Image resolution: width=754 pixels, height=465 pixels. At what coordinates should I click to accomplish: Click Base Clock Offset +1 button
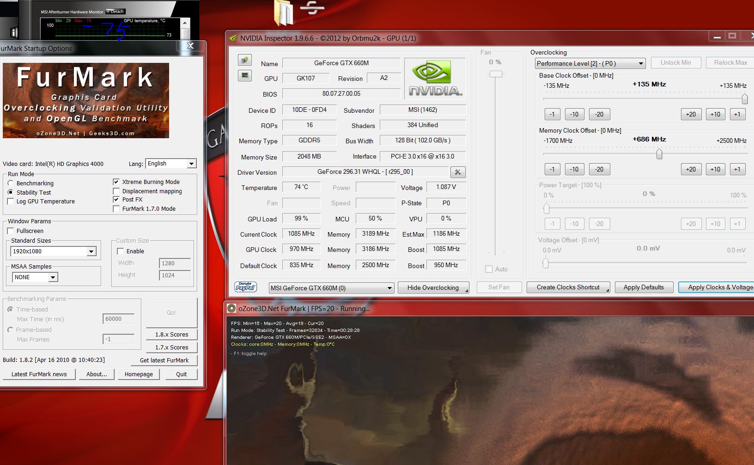click(x=737, y=114)
